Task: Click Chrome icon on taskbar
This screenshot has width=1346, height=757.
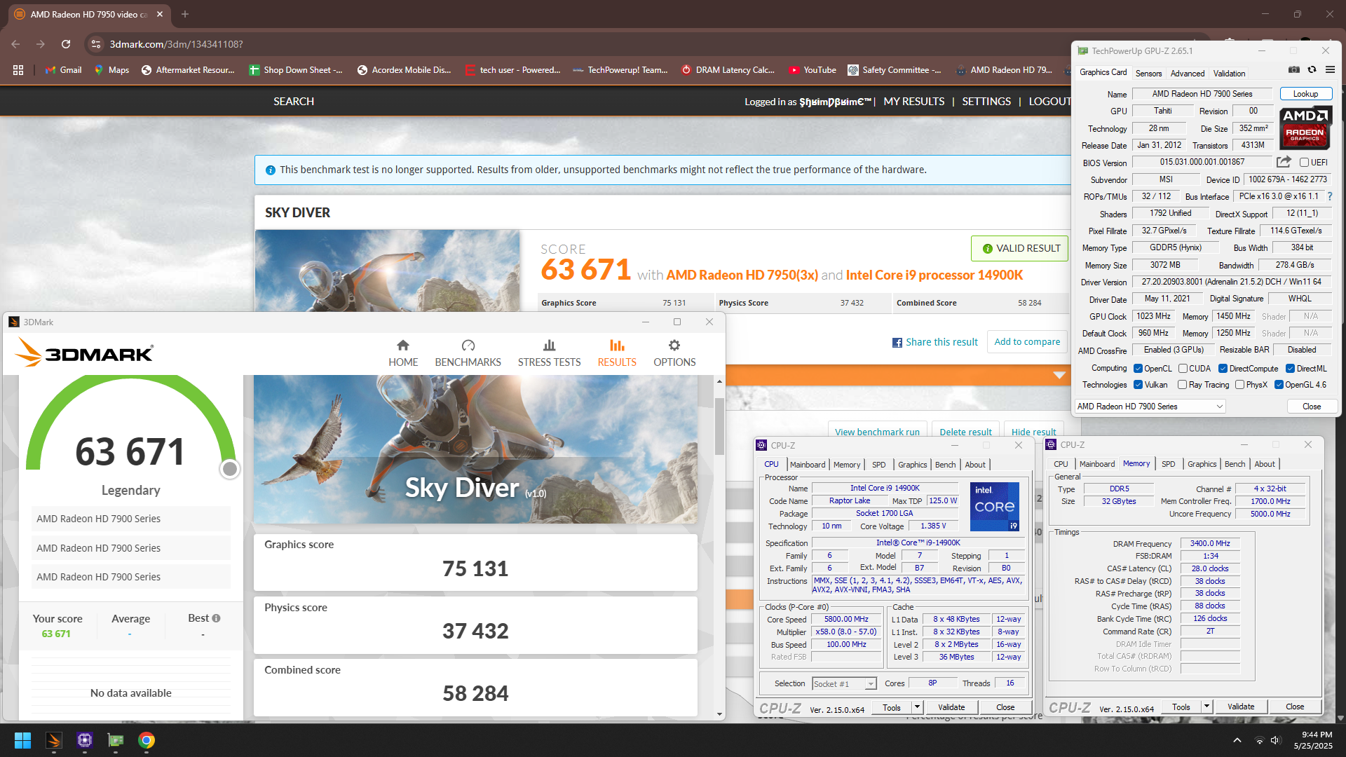Action: [147, 740]
